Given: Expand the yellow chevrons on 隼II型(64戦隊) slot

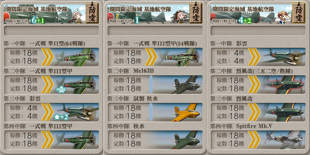Looking at the screenshot, I should (x=47, y=57).
